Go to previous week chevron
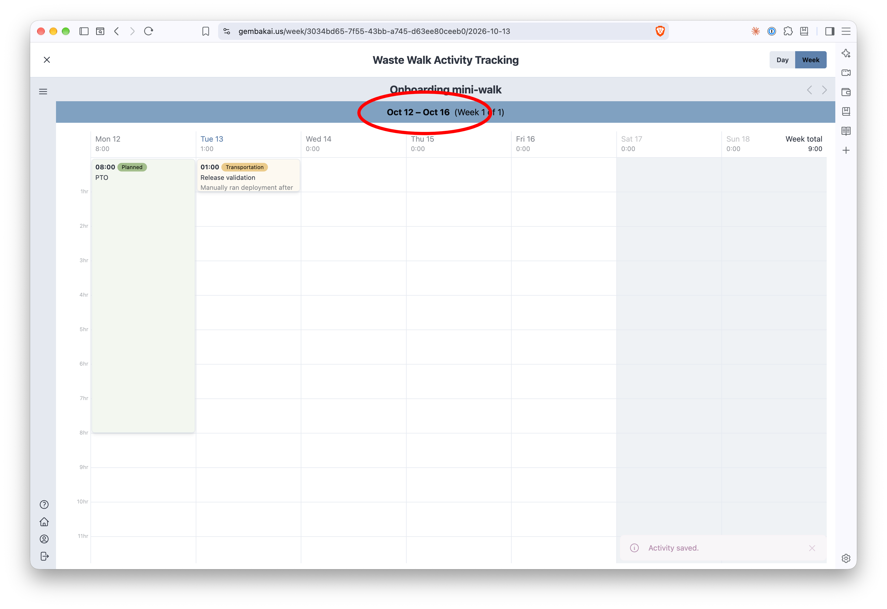Image resolution: width=887 pixels, height=609 pixels. point(809,90)
